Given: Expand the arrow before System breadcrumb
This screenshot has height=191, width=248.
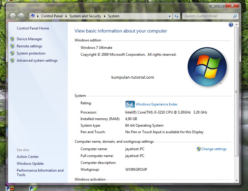Looking at the screenshot, I should 105,16.
